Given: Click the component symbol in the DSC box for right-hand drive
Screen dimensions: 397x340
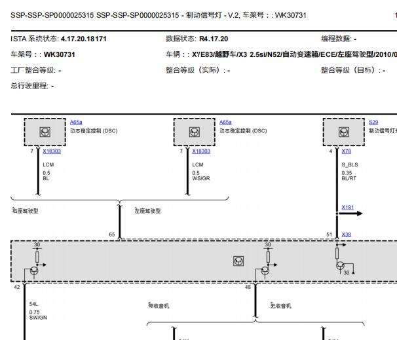Looking at the screenshot, I should [x=45, y=132].
